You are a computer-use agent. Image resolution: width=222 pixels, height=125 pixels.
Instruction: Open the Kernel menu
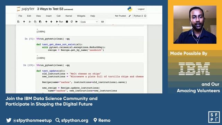click(x=69, y=16)
